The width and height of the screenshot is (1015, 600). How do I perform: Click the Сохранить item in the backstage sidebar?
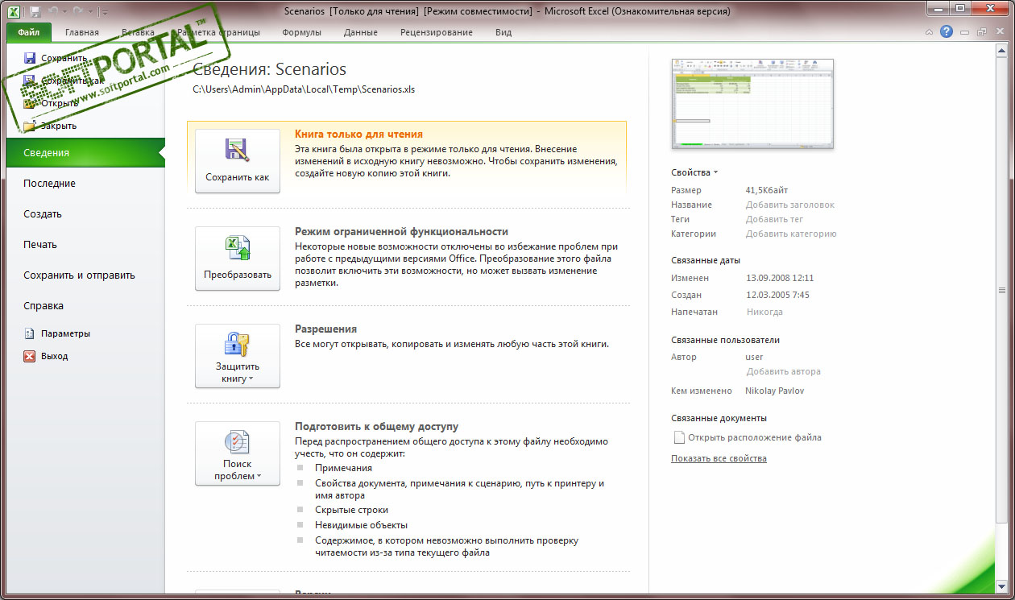[55, 58]
